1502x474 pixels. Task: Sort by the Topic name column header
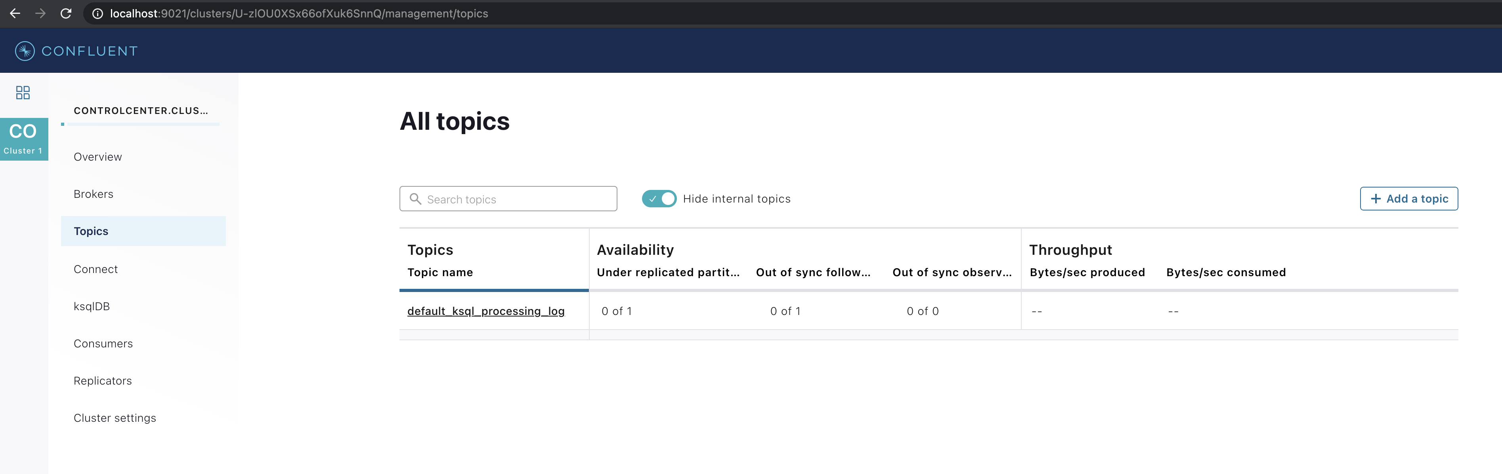point(440,273)
